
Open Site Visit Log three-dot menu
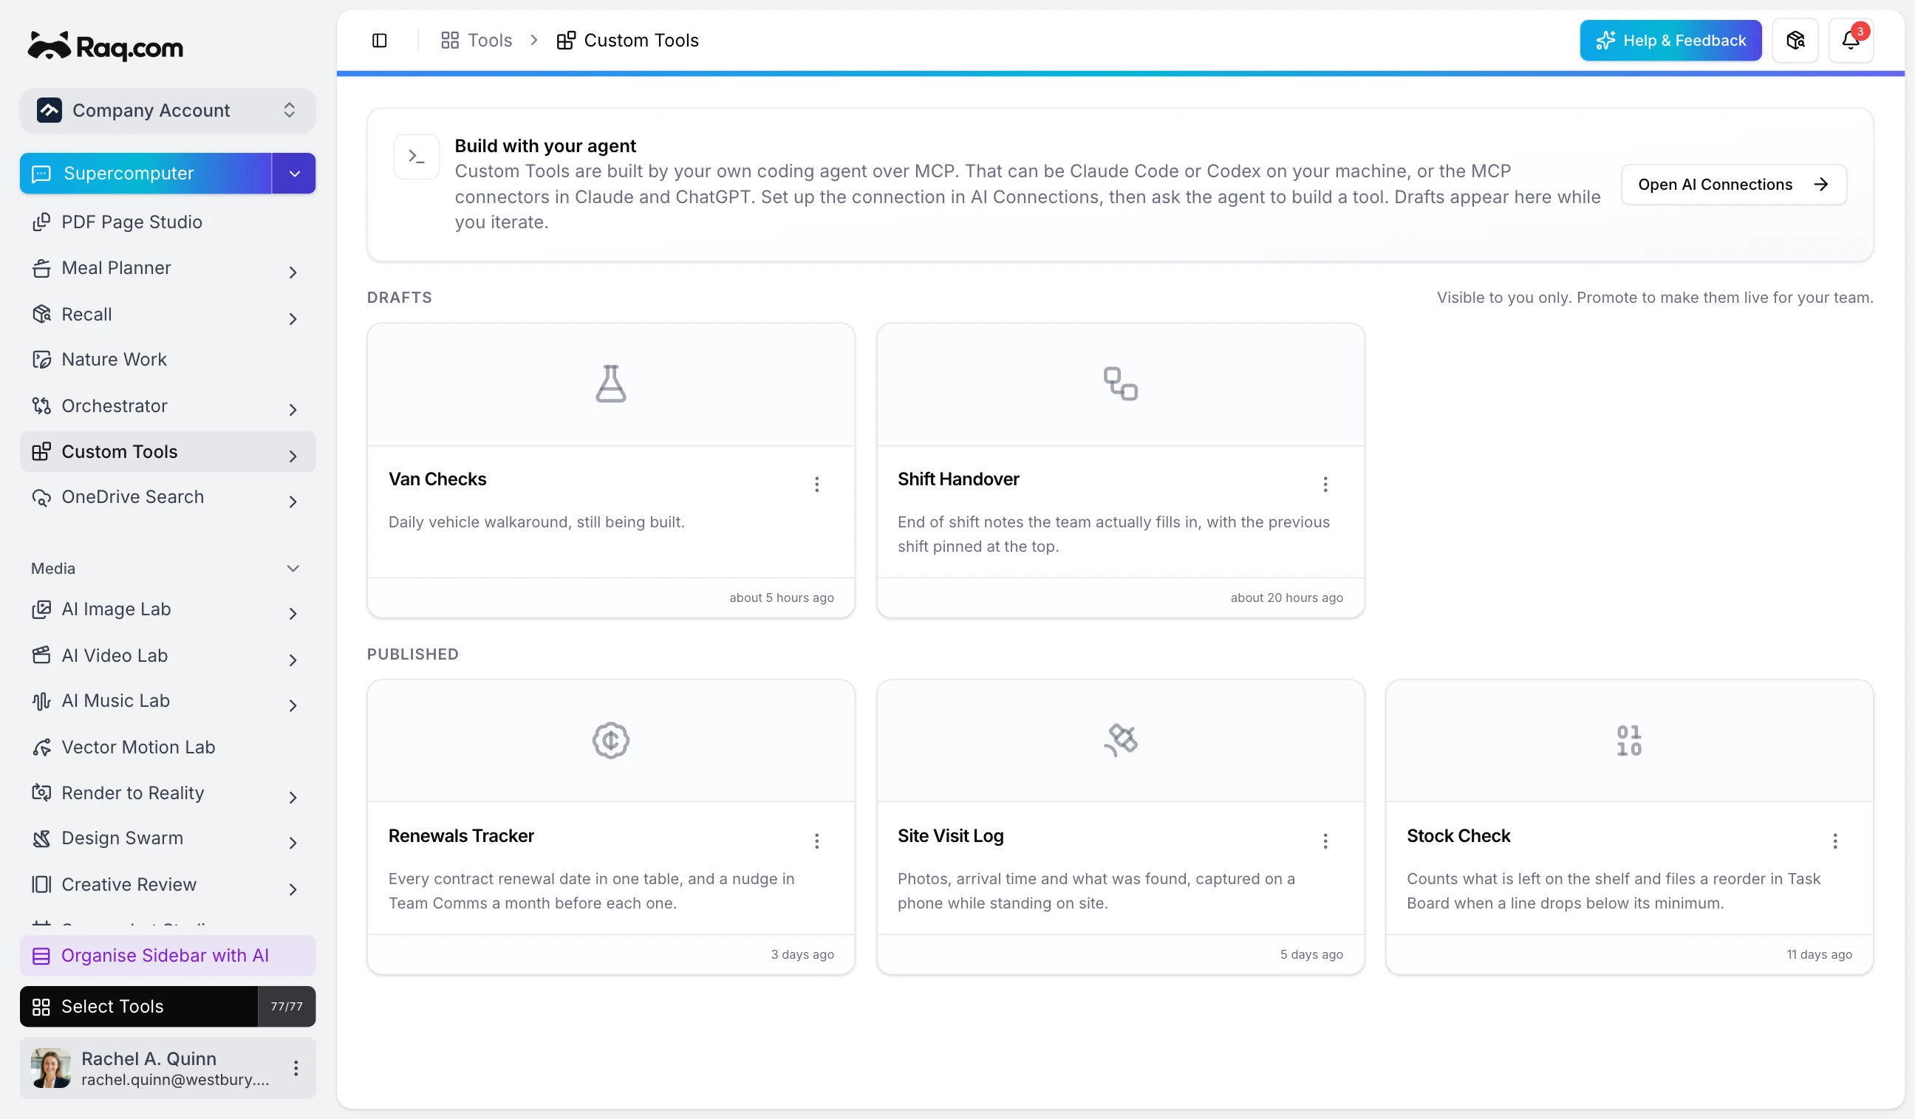coord(1325,841)
